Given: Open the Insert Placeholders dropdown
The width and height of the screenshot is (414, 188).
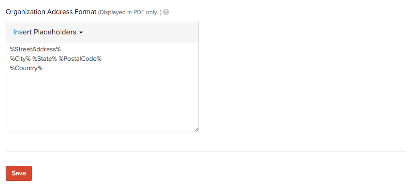Looking at the screenshot, I should coord(48,32).
